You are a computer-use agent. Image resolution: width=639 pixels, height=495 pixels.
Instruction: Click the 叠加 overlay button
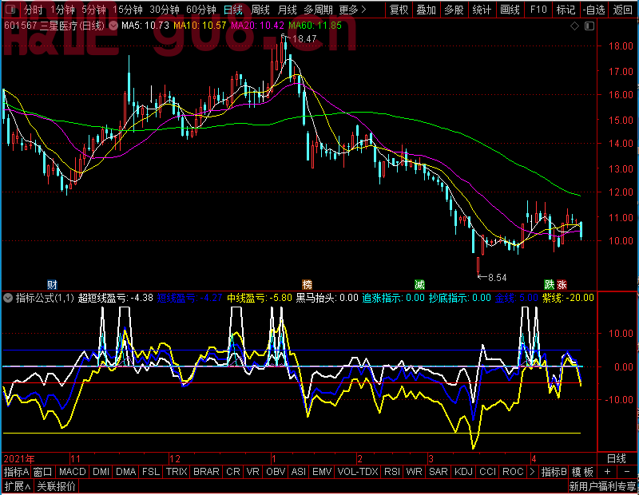[x=427, y=10]
